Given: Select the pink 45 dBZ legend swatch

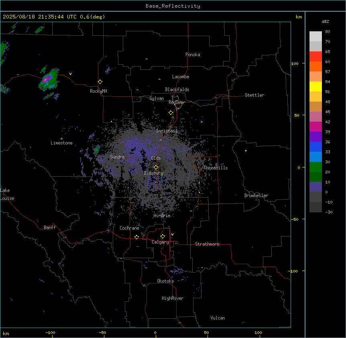Looking at the screenshot, I should [315, 117].
